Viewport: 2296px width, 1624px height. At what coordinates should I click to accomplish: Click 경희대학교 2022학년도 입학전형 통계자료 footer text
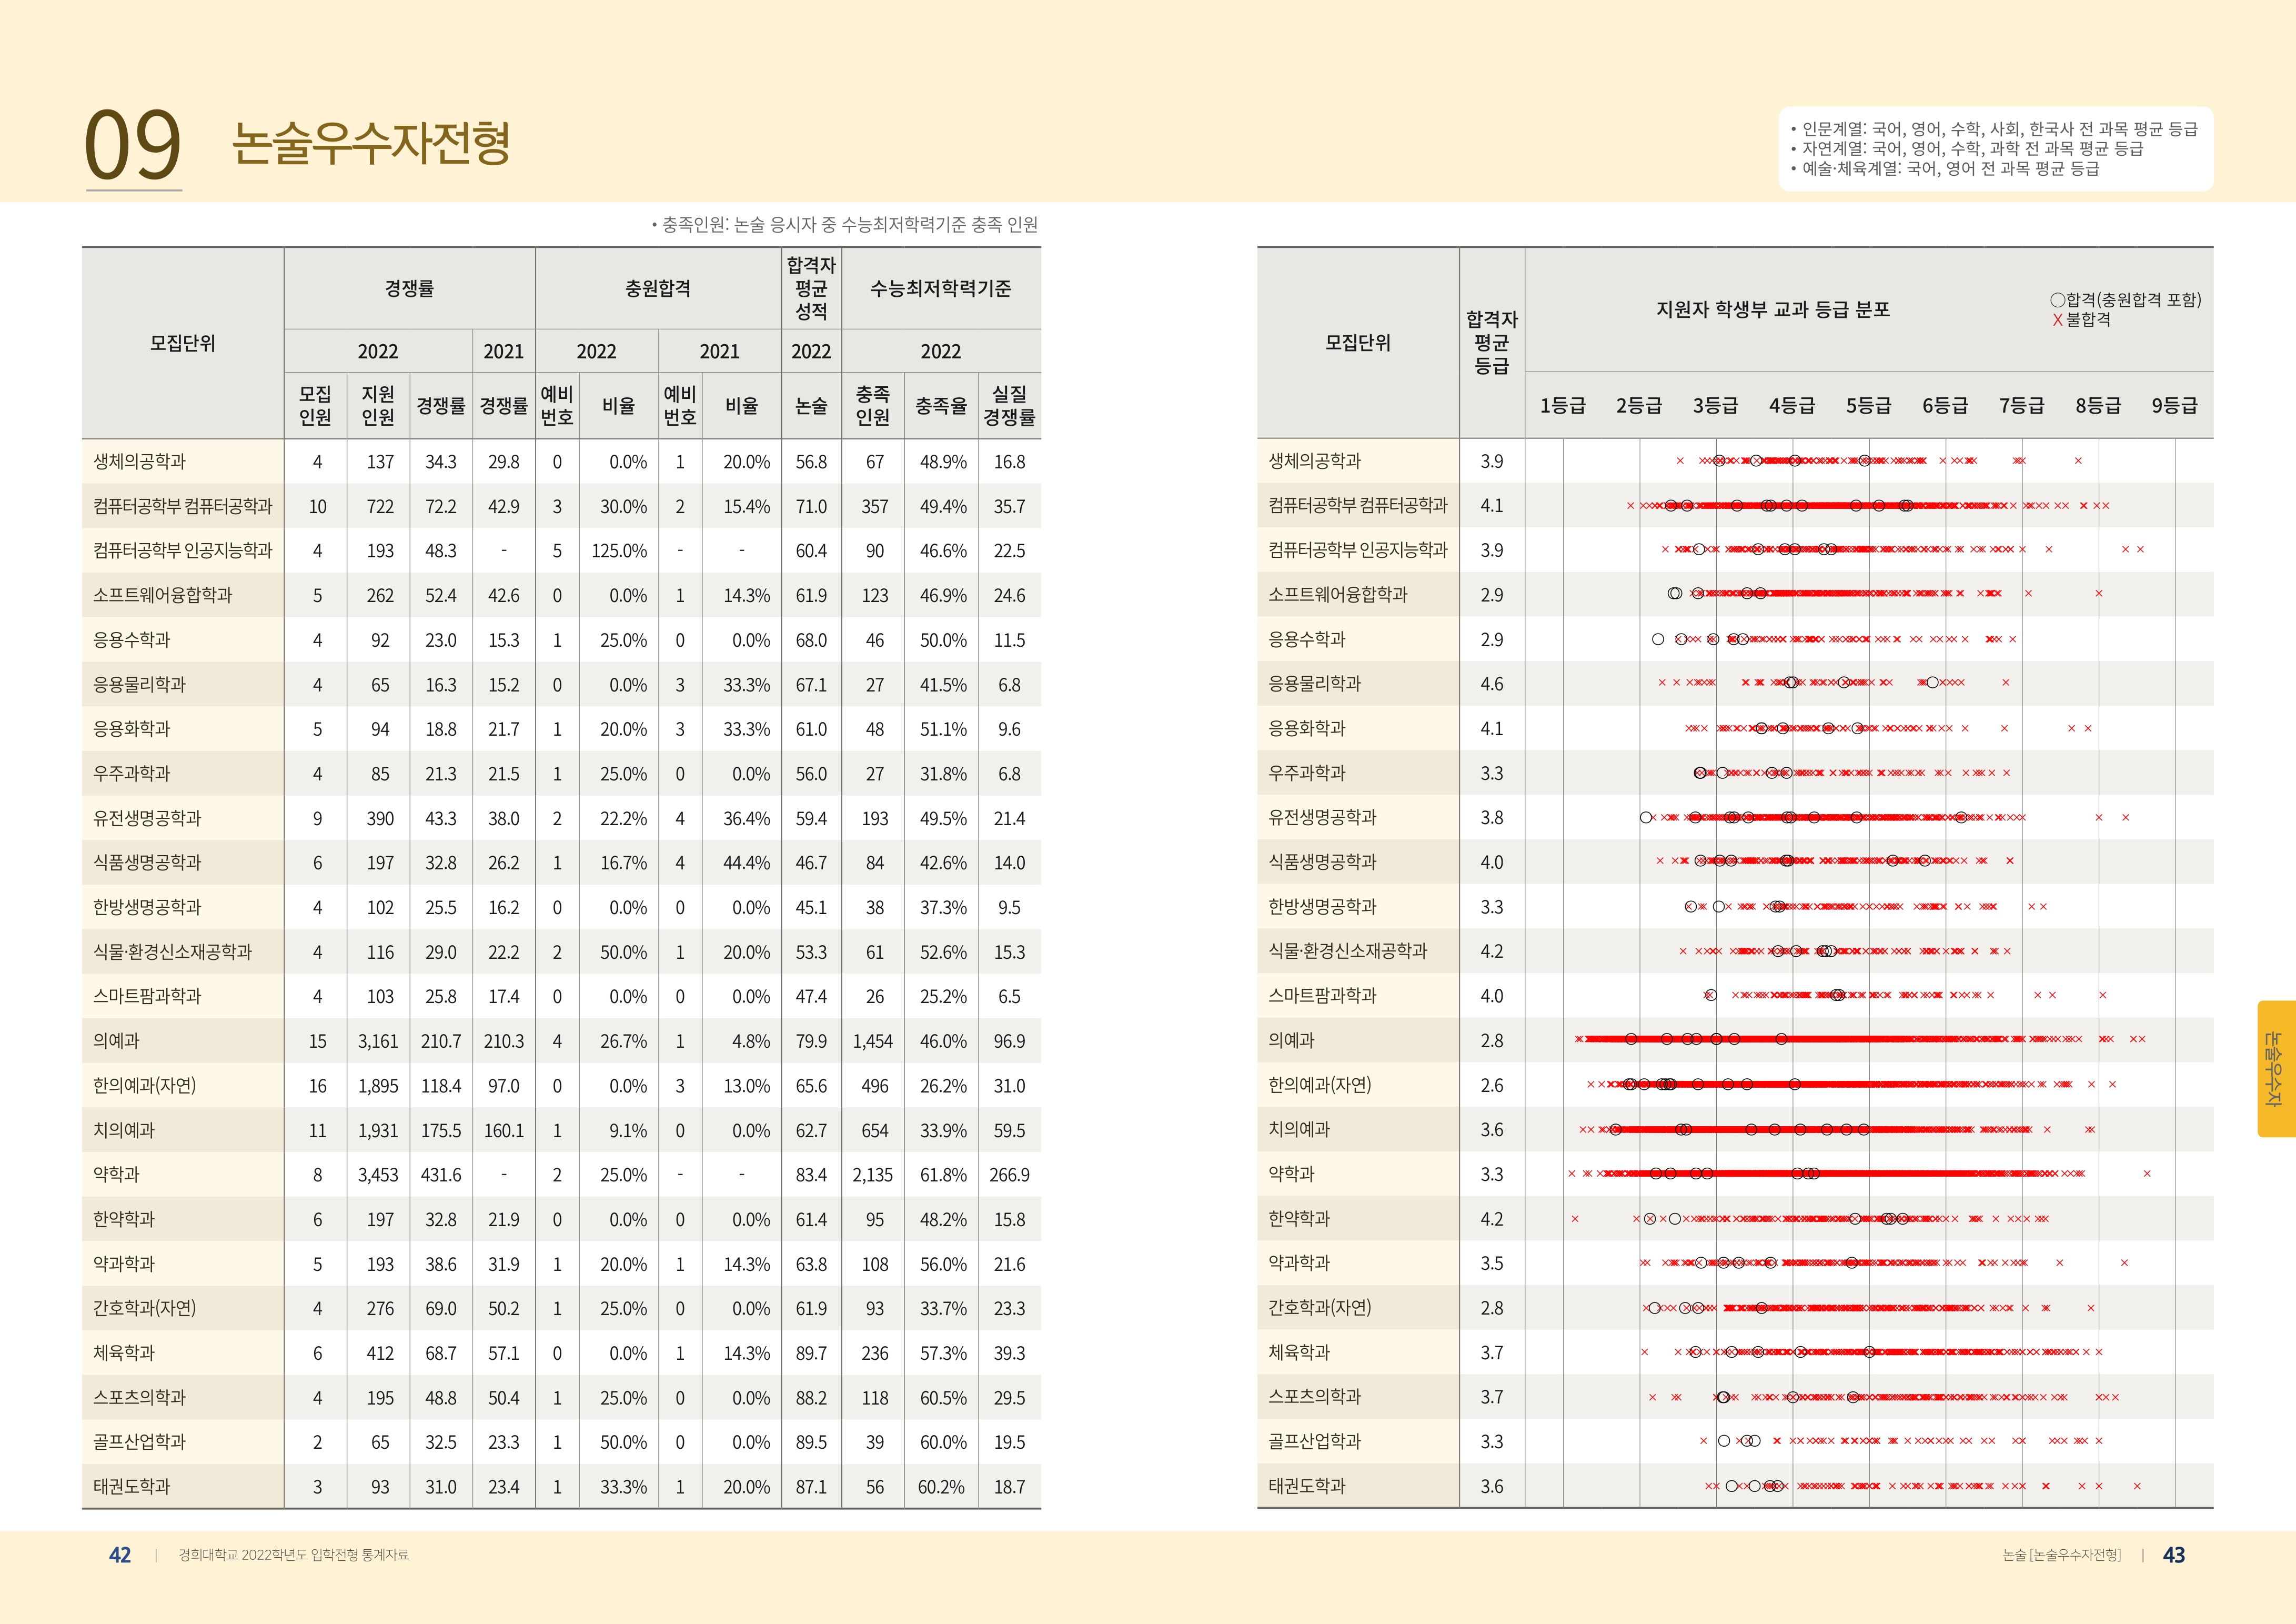tap(293, 1555)
